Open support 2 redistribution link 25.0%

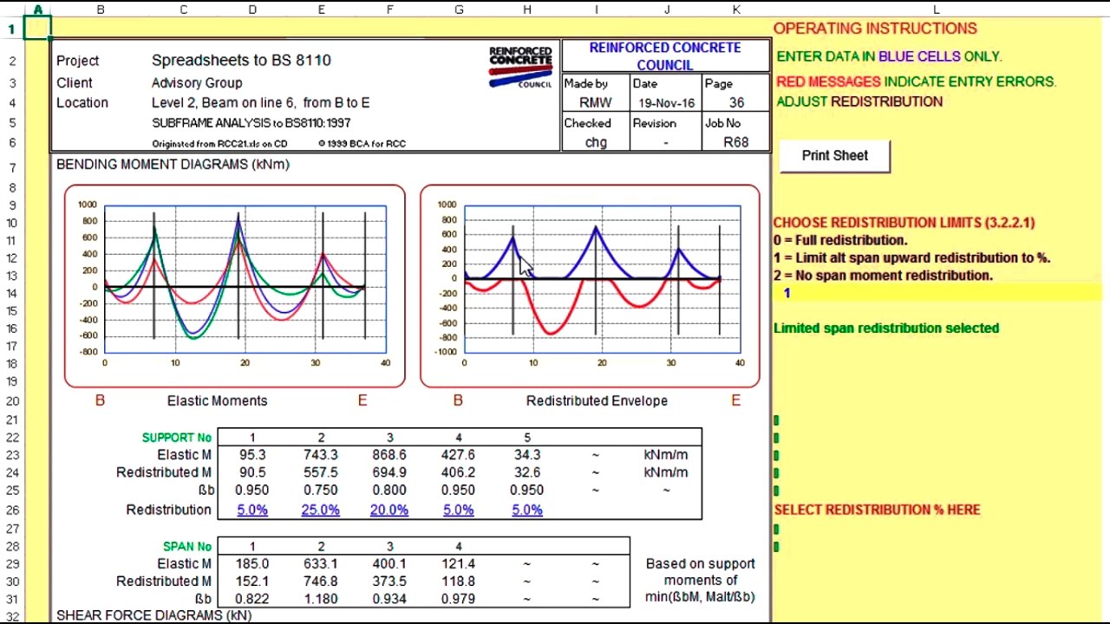[320, 510]
